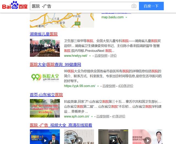Open 41条评价 reviews link

coord(119,116)
